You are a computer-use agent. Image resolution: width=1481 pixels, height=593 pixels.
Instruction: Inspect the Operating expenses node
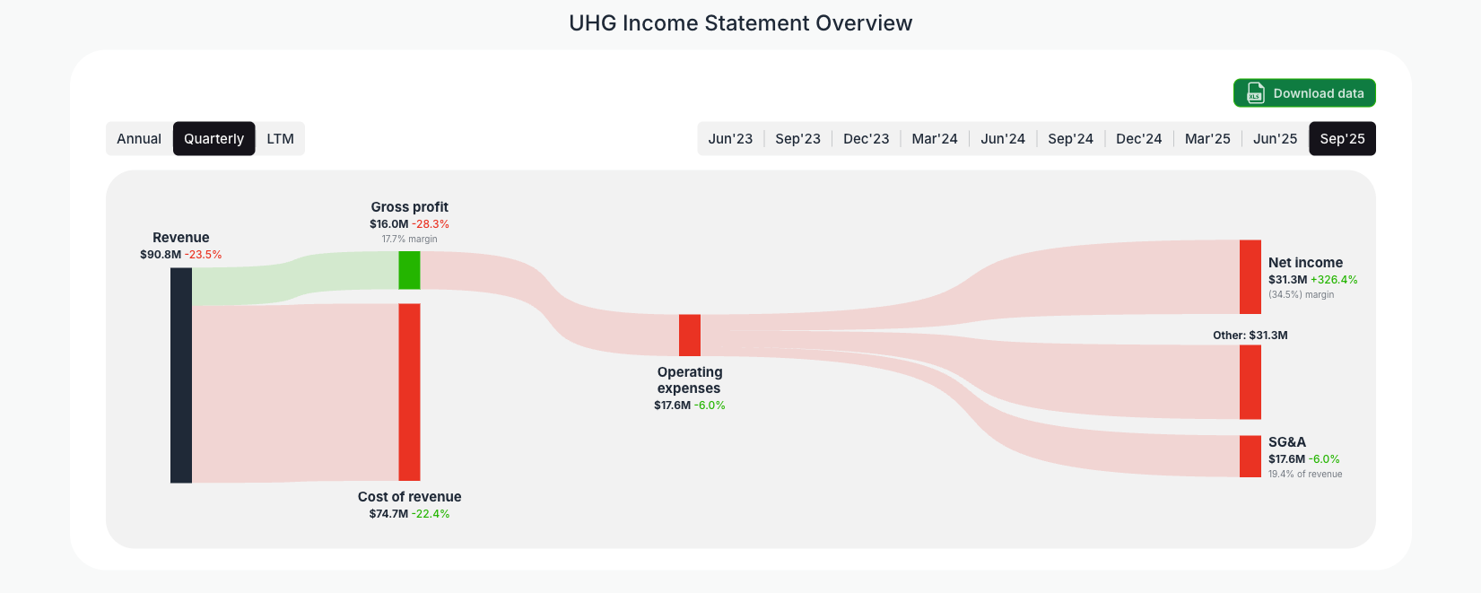[689, 335]
